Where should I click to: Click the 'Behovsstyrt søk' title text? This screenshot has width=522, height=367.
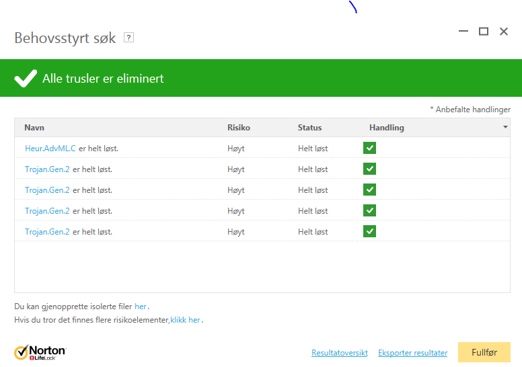pyautogui.click(x=65, y=38)
